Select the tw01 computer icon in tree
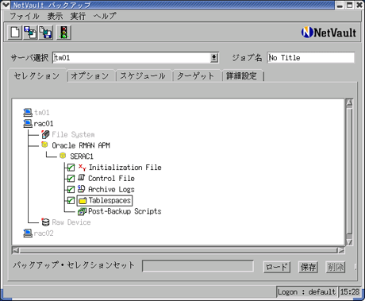Image resolution: width=365 pixels, height=301 pixels. (28, 112)
